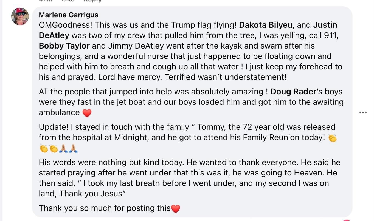Visit Doug Rader's tagged profile
The width and height of the screenshot is (374, 221).
tap(293, 92)
